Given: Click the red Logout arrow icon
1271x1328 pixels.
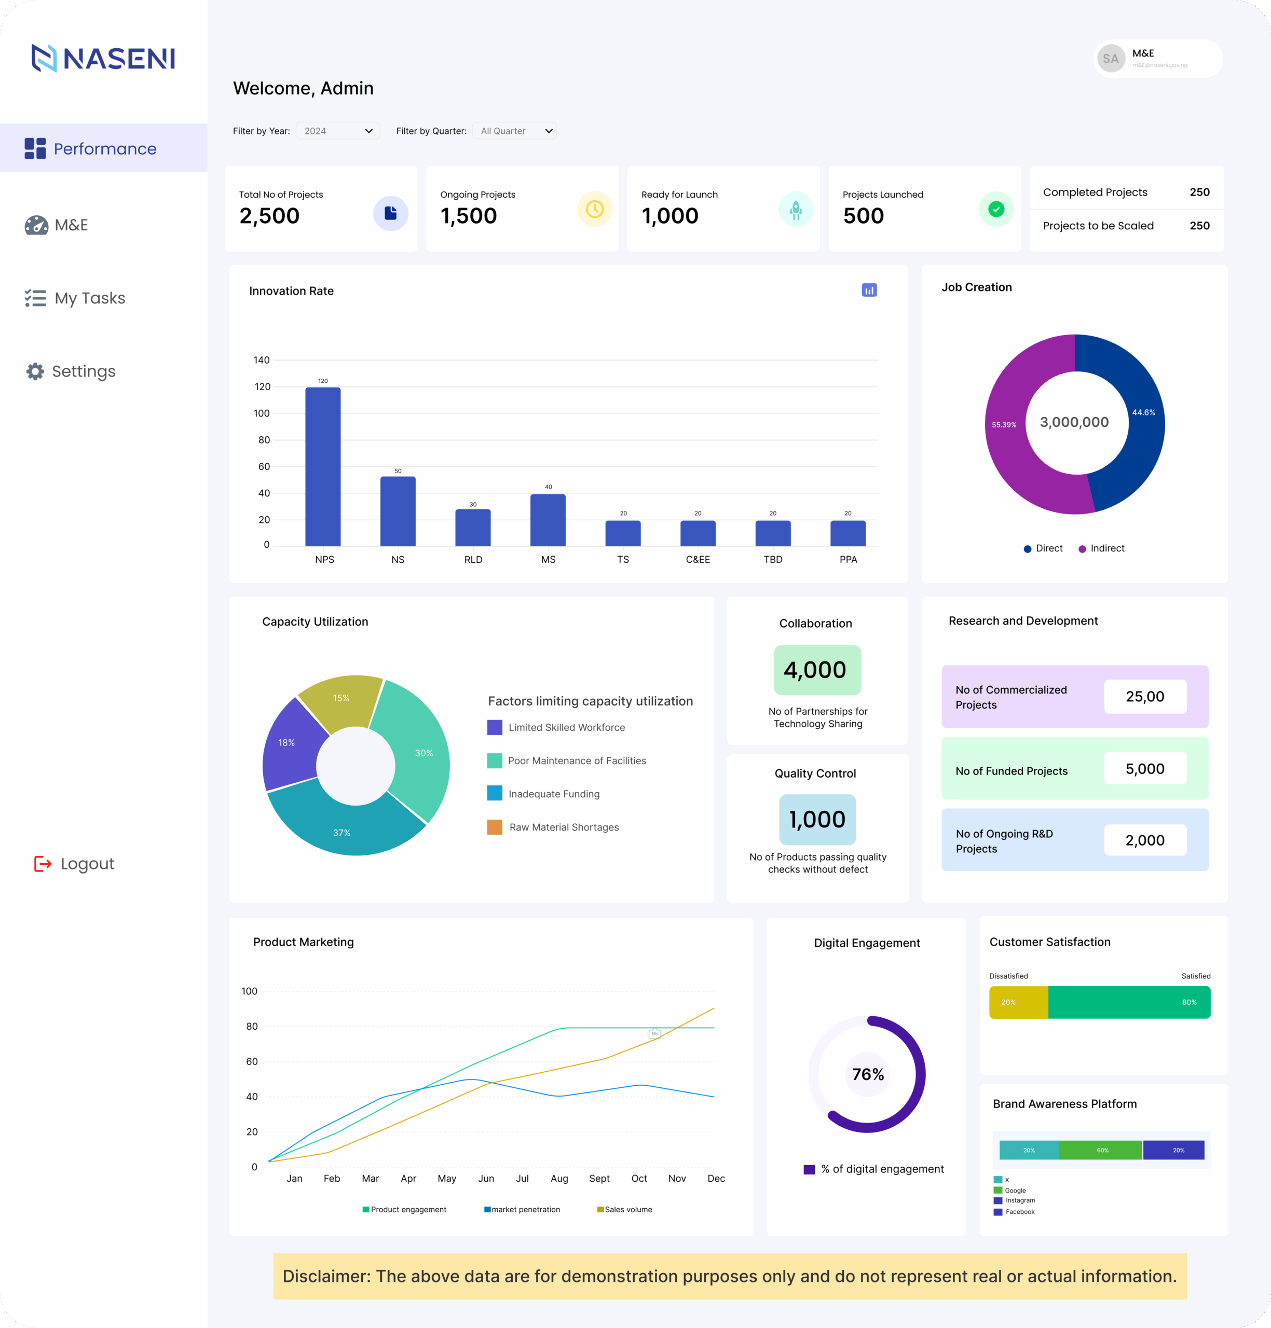Looking at the screenshot, I should 43,863.
